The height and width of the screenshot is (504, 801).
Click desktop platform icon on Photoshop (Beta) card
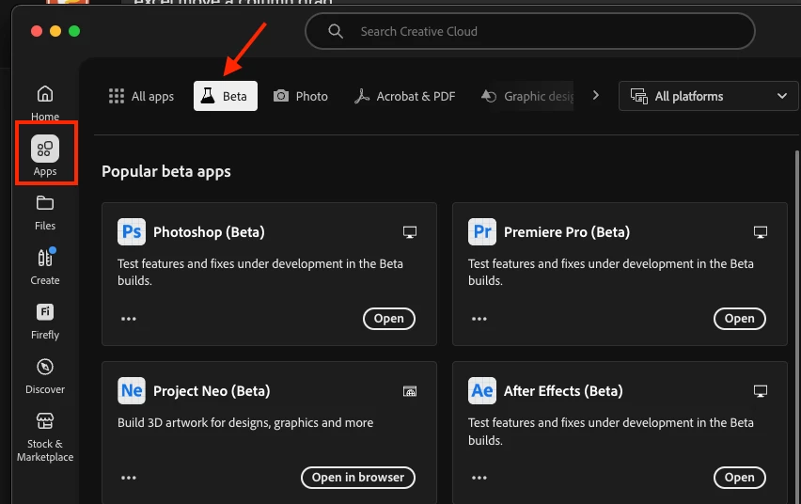click(x=410, y=232)
